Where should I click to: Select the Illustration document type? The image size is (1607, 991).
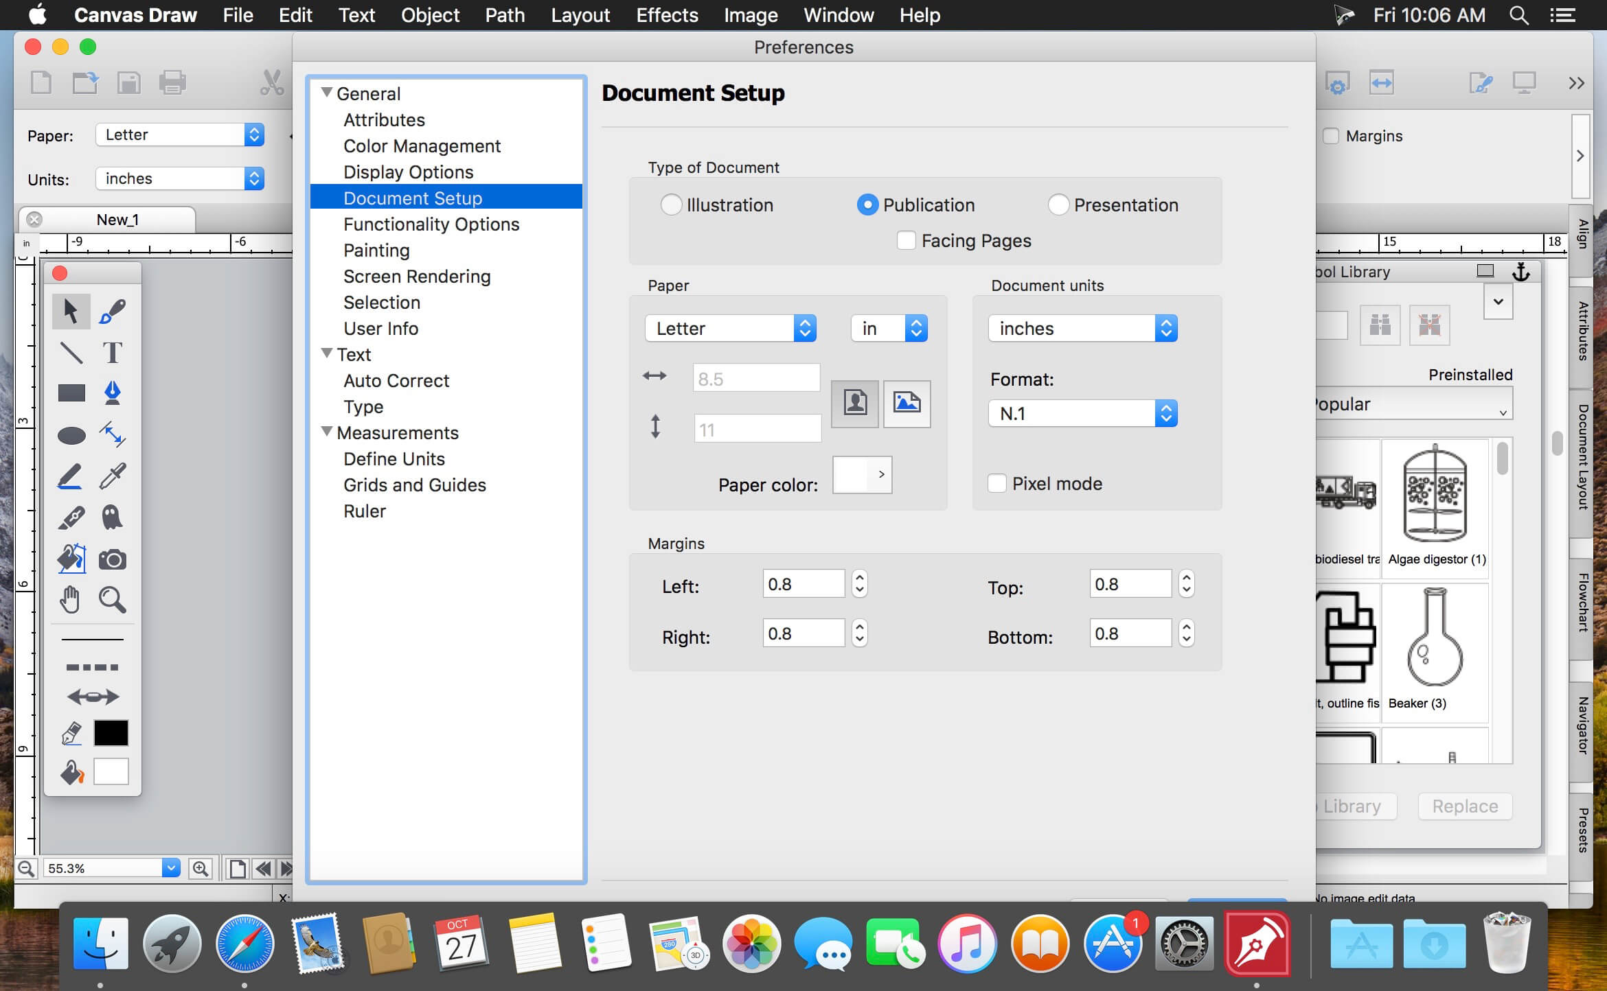click(x=671, y=205)
